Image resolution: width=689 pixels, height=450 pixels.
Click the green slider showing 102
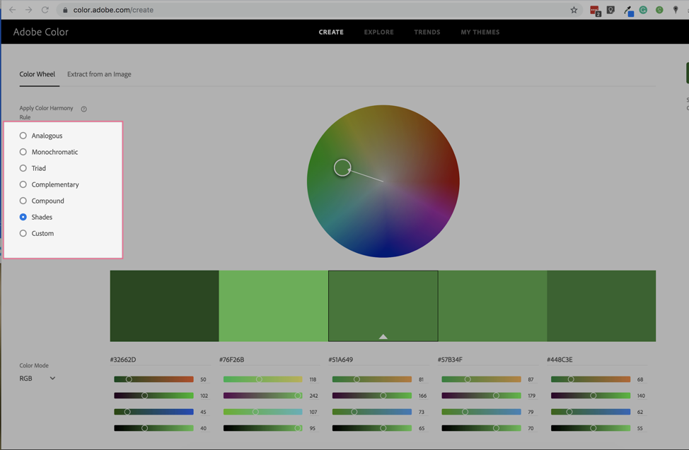pyautogui.click(x=154, y=396)
